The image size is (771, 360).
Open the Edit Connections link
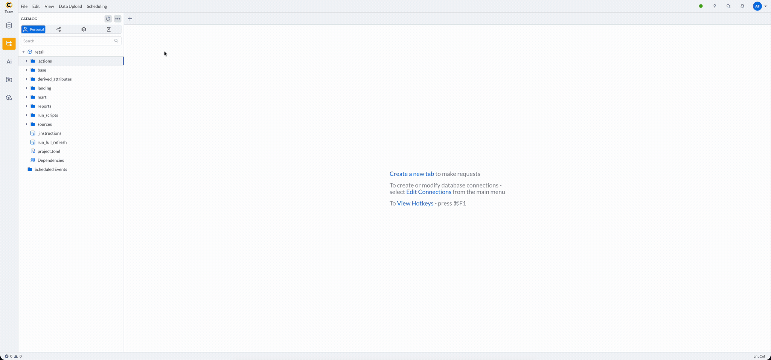coord(428,192)
